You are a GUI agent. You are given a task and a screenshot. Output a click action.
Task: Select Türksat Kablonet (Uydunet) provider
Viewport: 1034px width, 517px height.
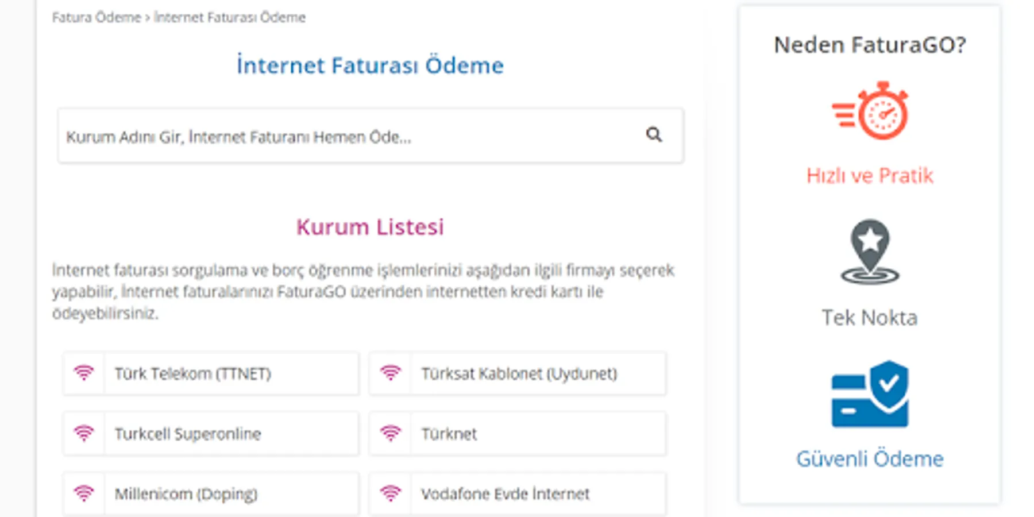[x=519, y=374]
